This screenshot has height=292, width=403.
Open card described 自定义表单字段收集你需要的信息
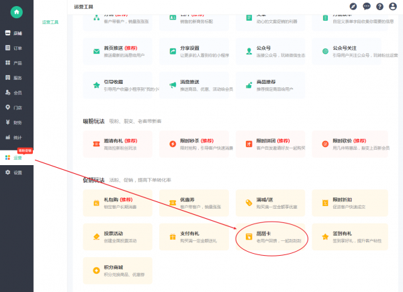click(350, 22)
